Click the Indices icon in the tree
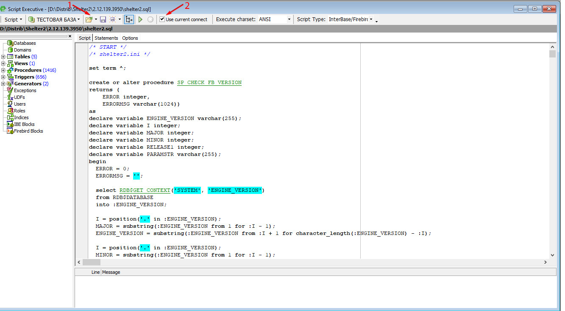Image resolution: width=565 pixels, height=311 pixels. (x=10, y=117)
